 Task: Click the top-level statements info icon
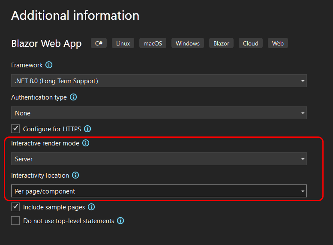pyautogui.click(x=120, y=221)
